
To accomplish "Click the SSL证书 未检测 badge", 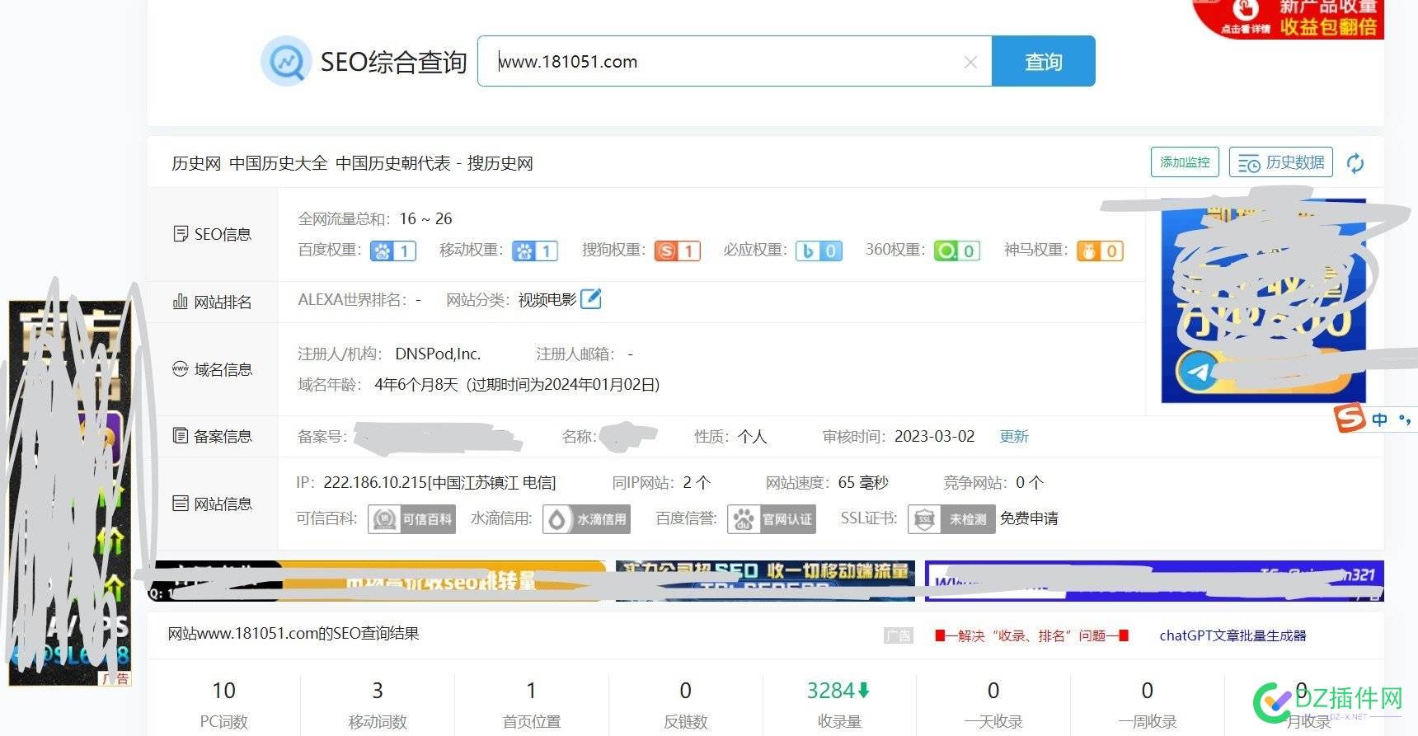I will coord(951,519).
